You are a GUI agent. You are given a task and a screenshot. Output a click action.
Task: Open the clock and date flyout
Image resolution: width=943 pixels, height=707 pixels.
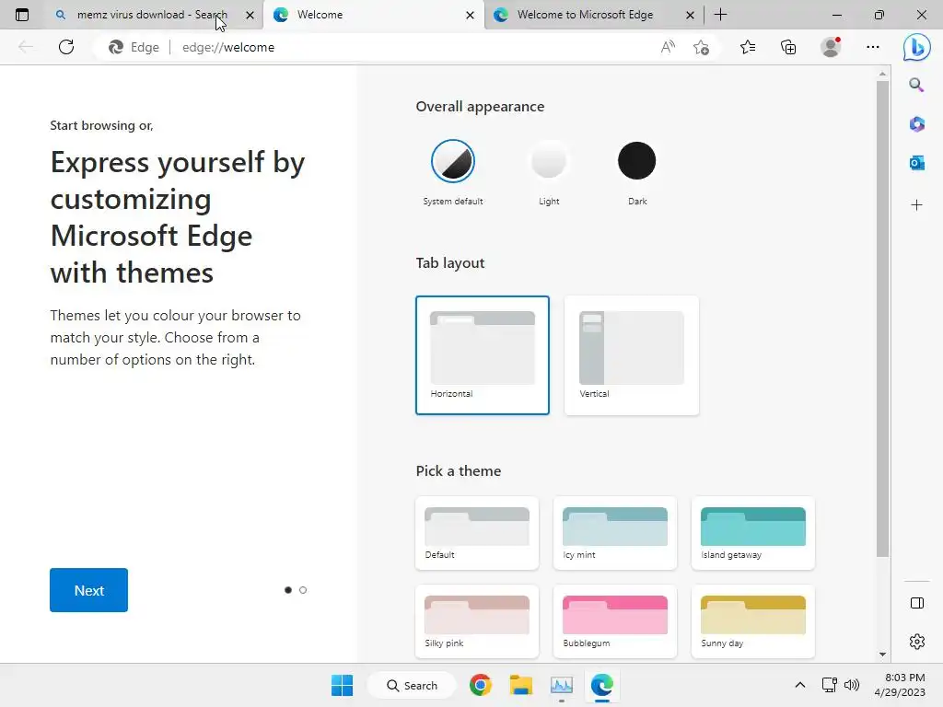(900, 685)
